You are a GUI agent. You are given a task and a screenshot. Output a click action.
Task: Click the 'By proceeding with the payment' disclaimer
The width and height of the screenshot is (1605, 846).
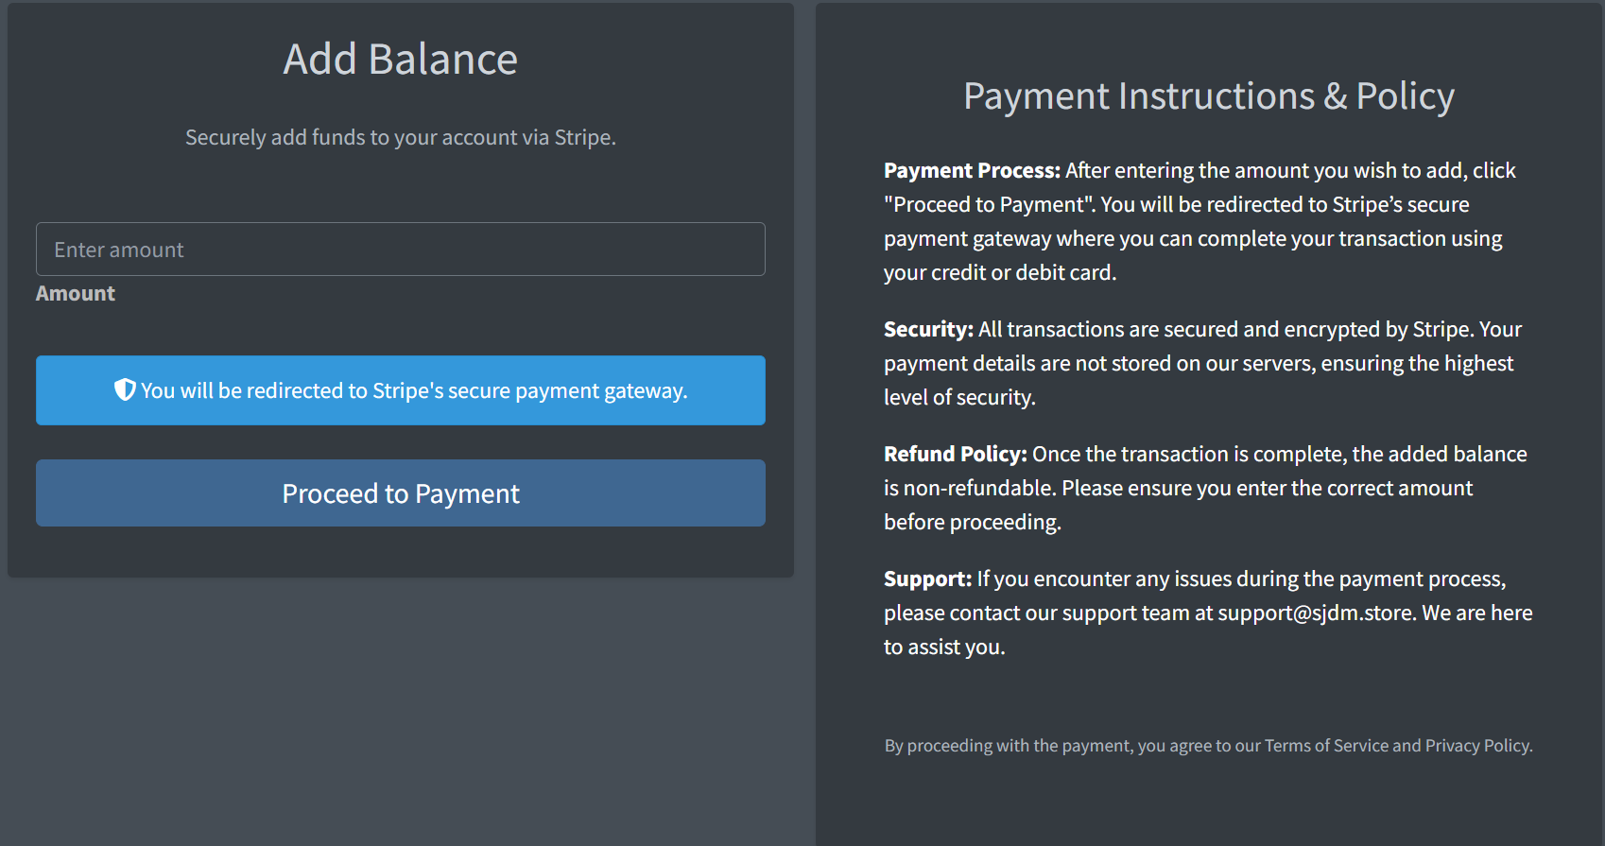[x=1209, y=746]
